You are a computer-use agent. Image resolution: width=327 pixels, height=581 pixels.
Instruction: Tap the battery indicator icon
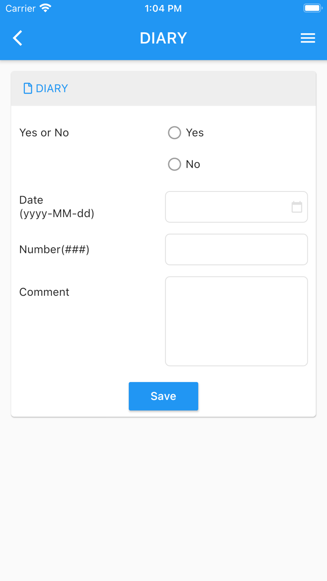(x=312, y=8)
